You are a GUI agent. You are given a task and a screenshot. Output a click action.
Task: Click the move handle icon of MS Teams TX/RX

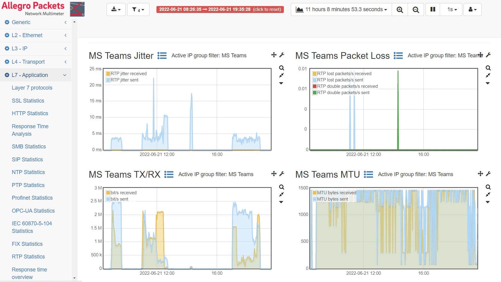[x=274, y=174]
